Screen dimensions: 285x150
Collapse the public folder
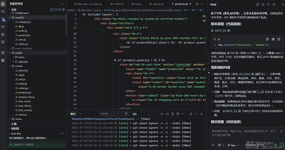point(37,53)
